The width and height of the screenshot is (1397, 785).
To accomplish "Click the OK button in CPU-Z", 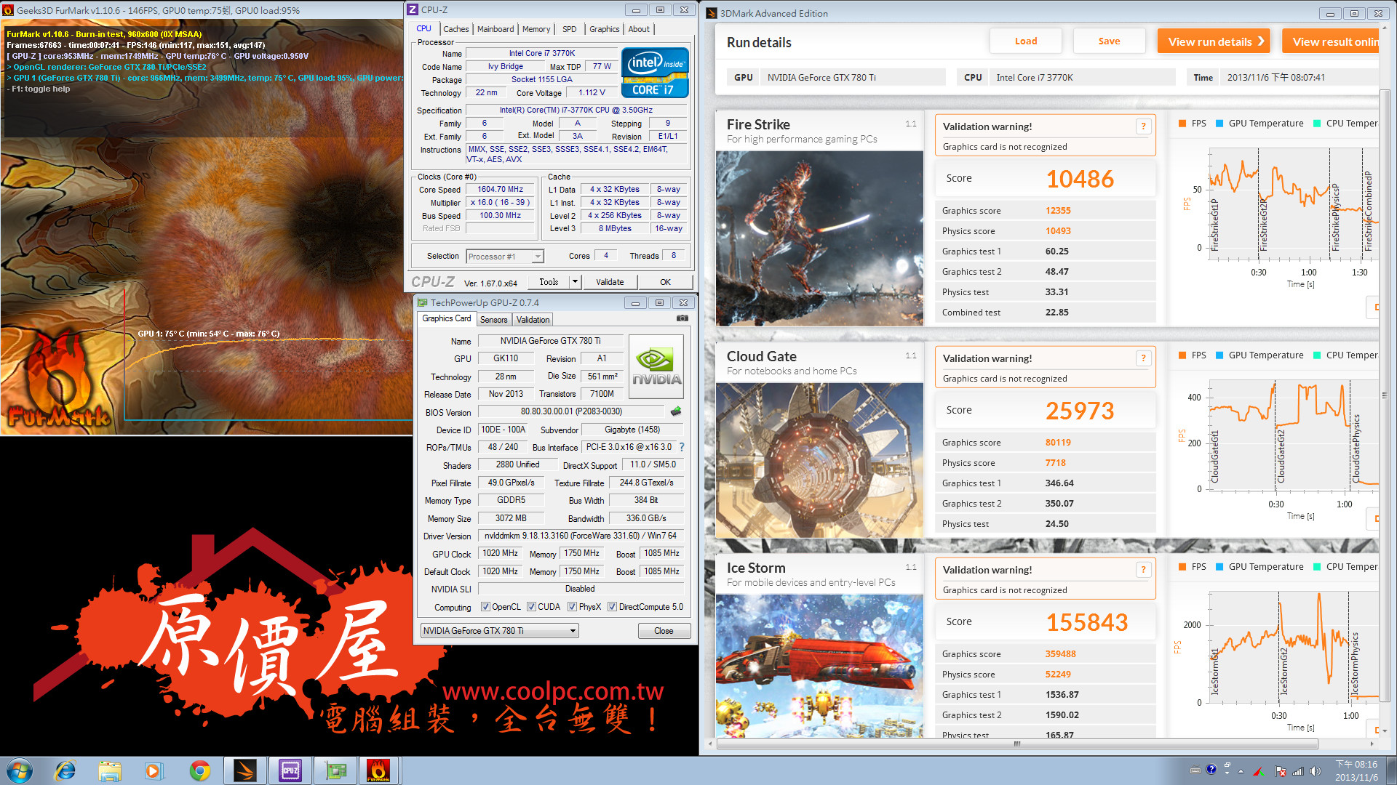I will (x=665, y=282).
